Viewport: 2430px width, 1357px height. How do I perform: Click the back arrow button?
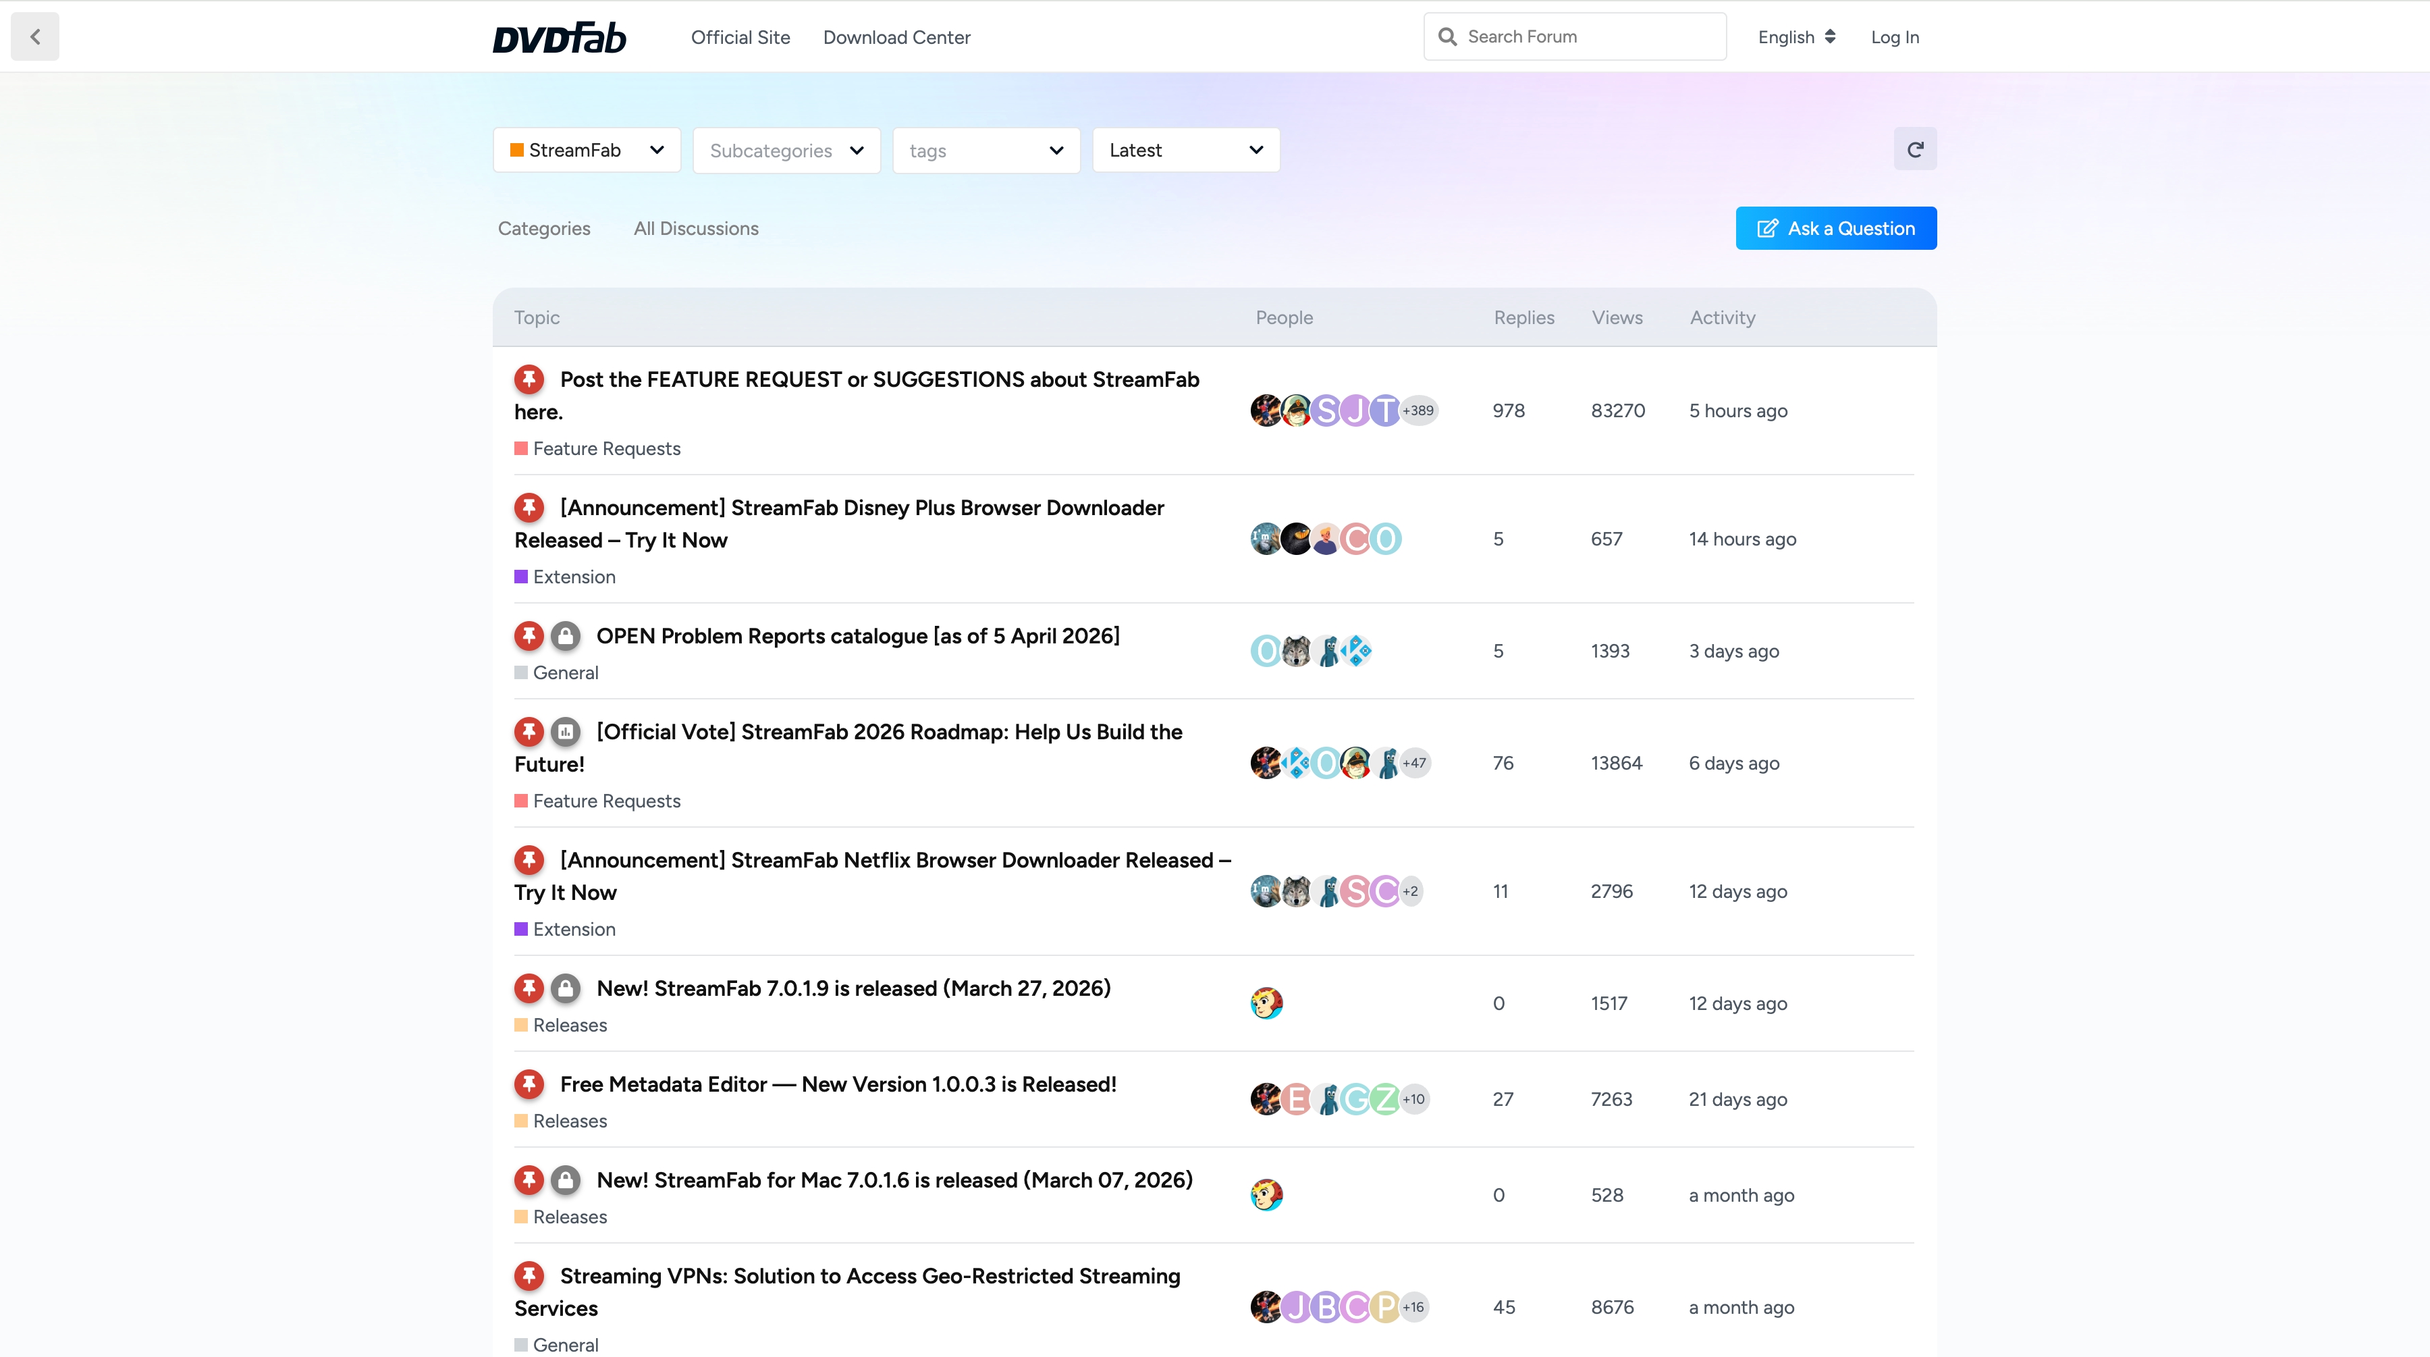click(x=35, y=37)
